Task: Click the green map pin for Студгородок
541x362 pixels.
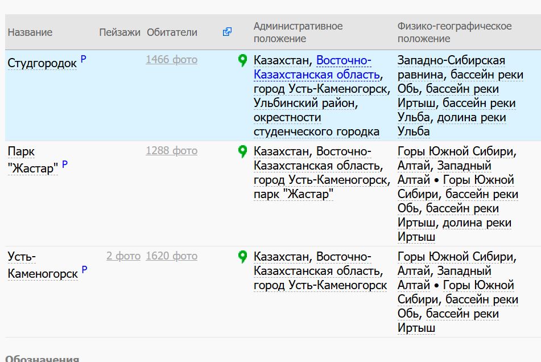Action: (243, 60)
